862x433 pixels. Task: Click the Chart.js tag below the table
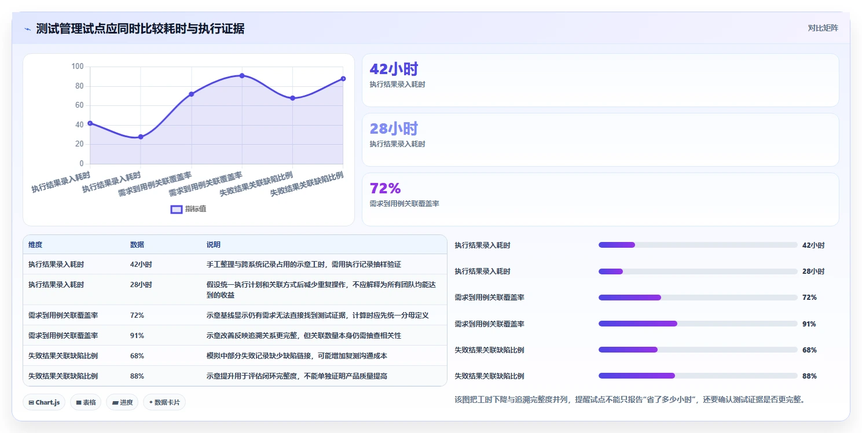point(44,402)
